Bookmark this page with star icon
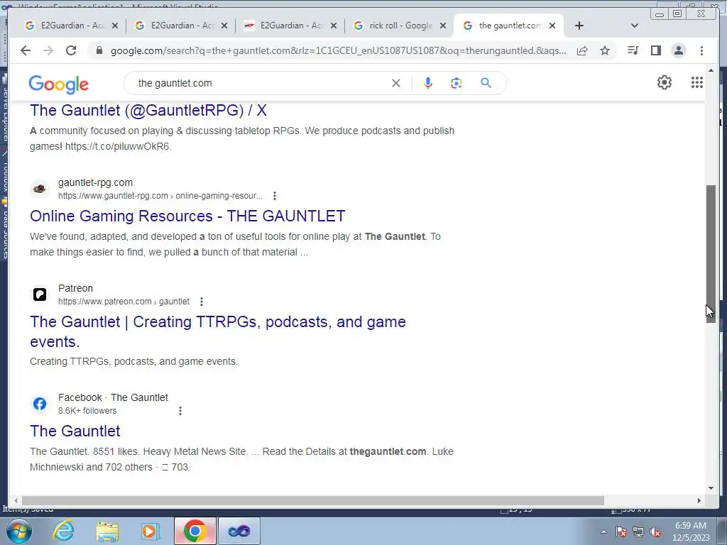This screenshot has width=727, height=545. 605,50
